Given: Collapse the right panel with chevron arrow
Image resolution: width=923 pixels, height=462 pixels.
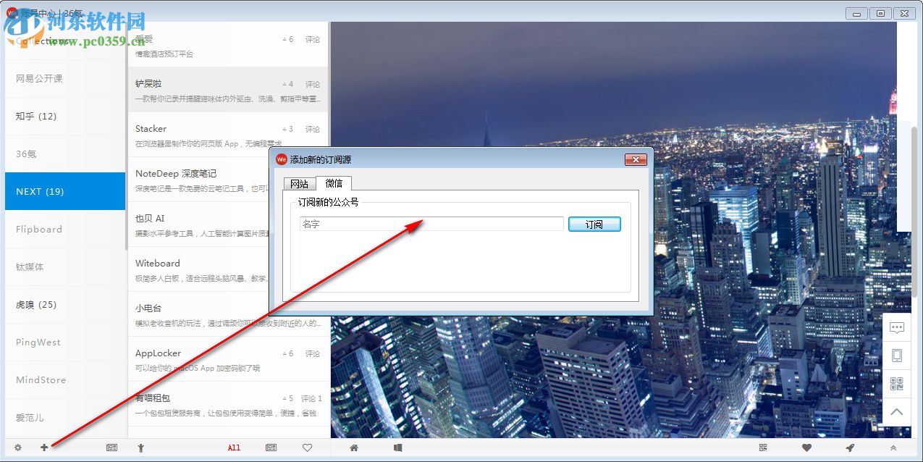Looking at the screenshot, I should [896, 411].
